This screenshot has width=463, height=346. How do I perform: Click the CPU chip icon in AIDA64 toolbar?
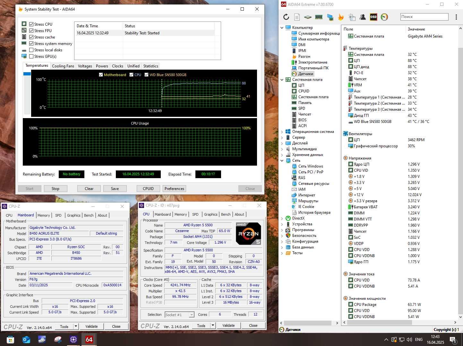coord(308,17)
